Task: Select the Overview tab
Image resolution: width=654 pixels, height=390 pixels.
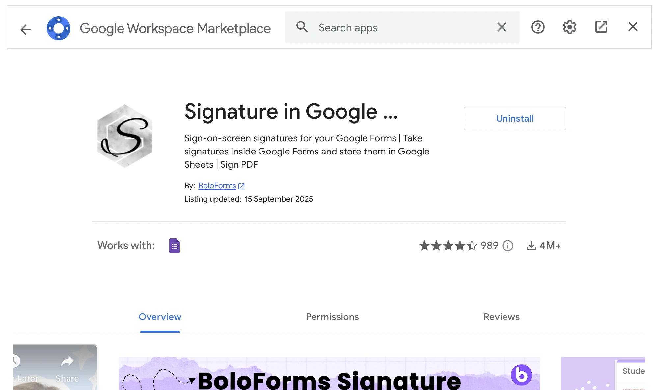Action: pos(160,317)
